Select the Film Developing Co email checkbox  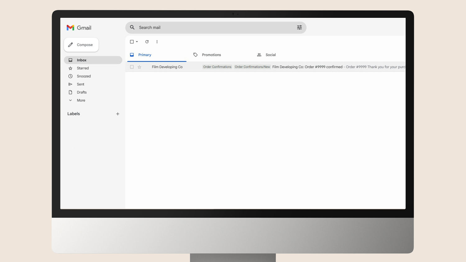coord(132,67)
